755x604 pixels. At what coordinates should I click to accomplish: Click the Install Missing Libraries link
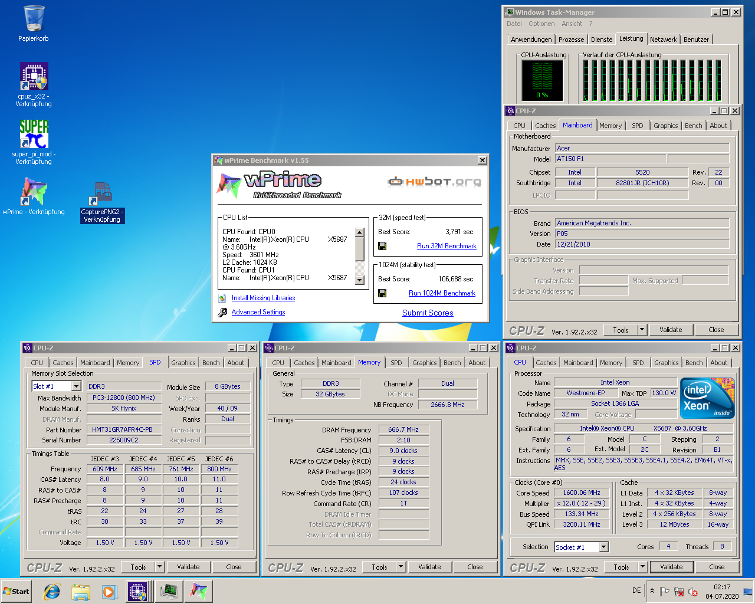pyautogui.click(x=263, y=298)
